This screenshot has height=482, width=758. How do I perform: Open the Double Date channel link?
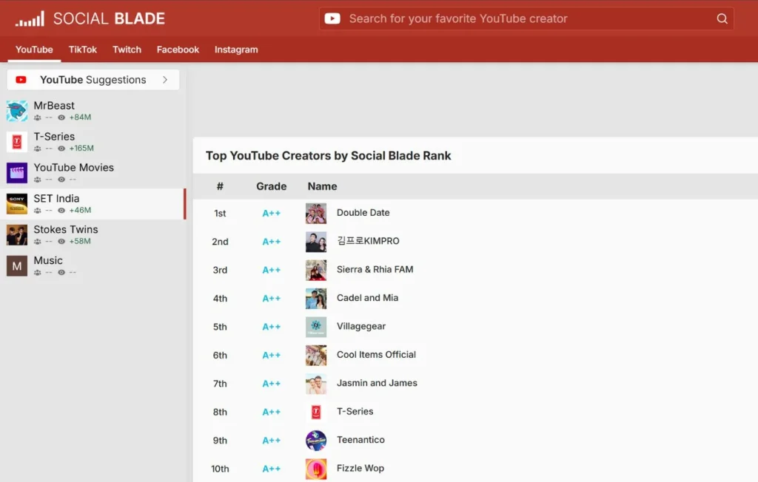[x=363, y=212]
